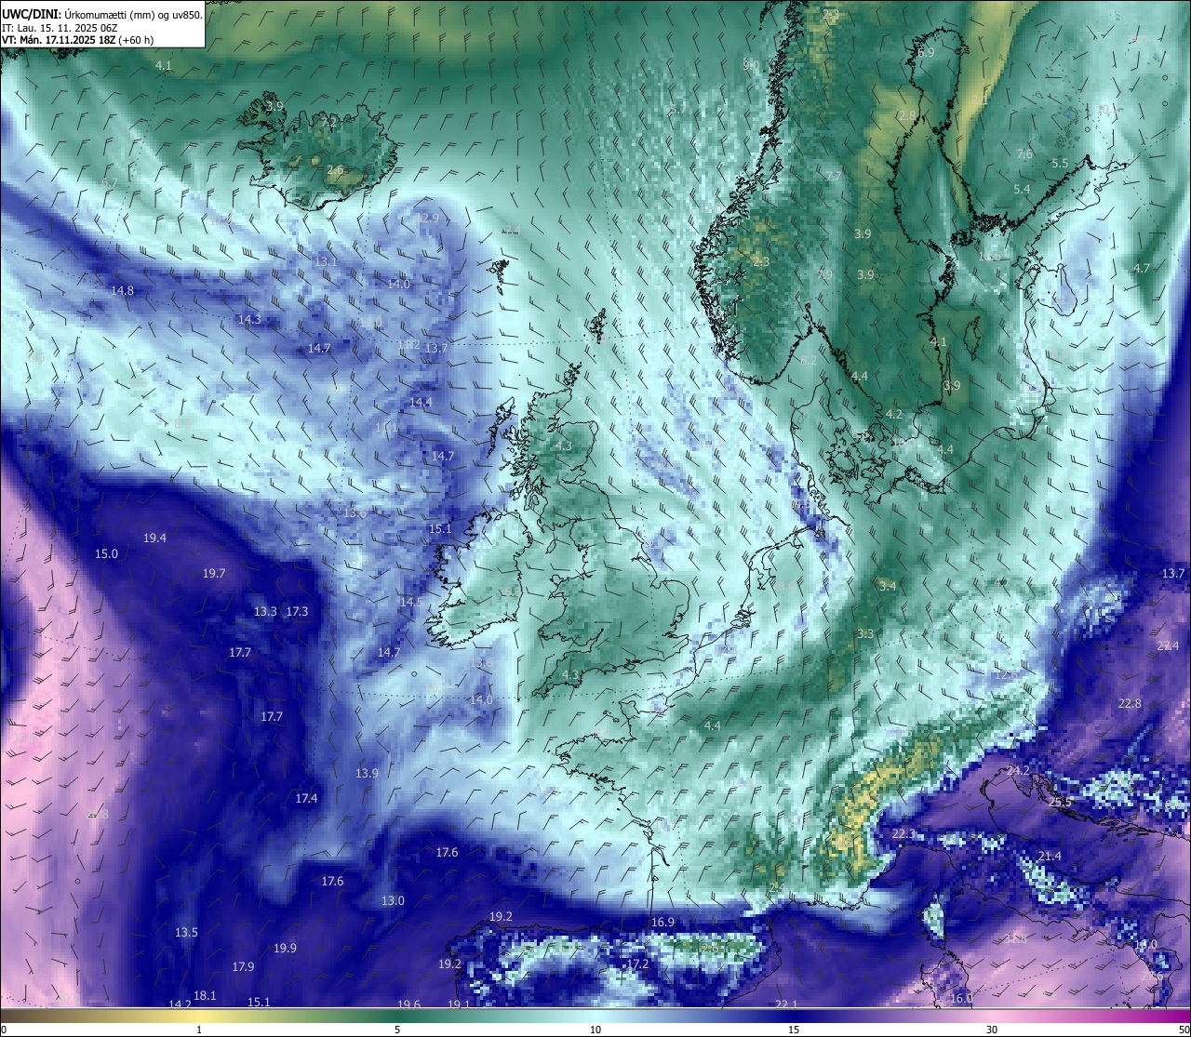Click the value 2.6 over Iceland

click(335, 170)
